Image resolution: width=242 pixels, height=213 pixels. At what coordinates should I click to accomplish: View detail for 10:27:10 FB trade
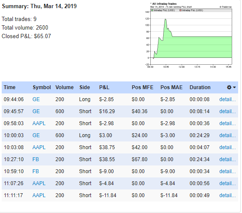pos(227,159)
